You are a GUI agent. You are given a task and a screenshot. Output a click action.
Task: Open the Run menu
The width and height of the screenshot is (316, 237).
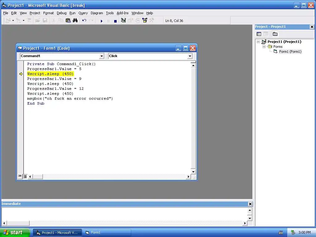pyautogui.click(x=72, y=13)
